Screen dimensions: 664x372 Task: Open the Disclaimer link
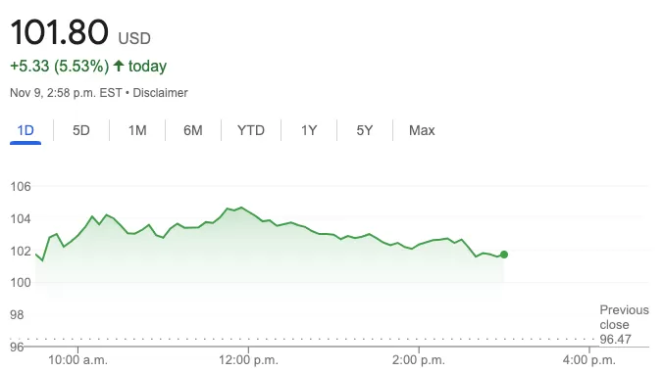(160, 93)
